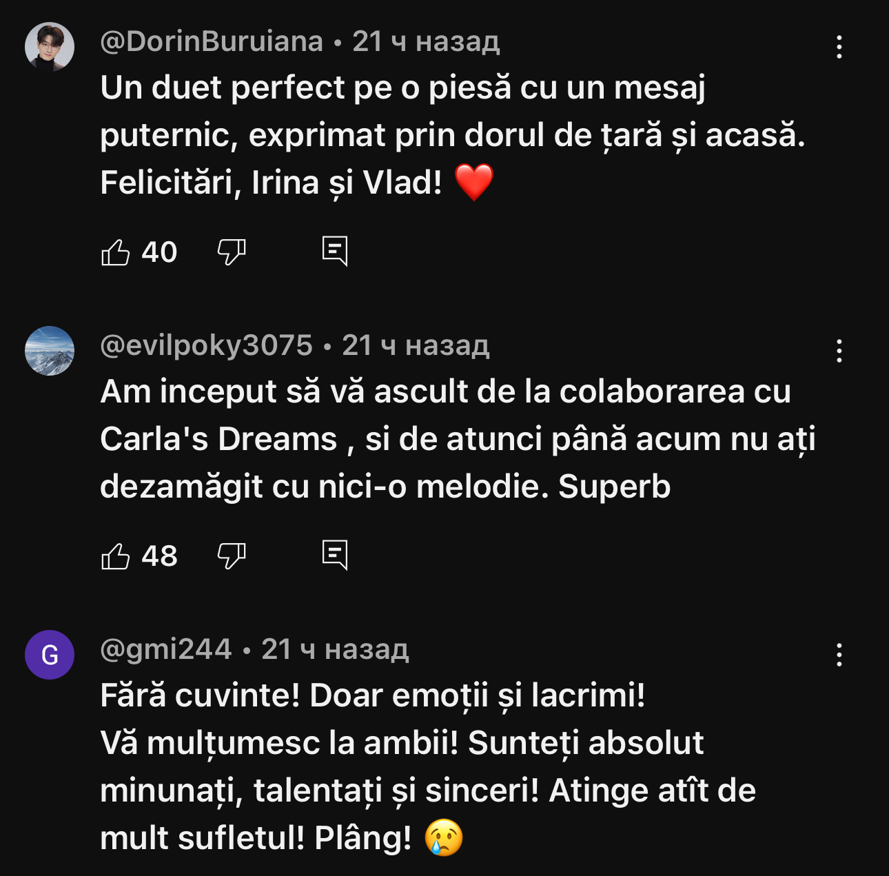The width and height of the screenshot is (889, 876).
Task: Reply to @DorinBuruiana's comment
Action: (335, 252)
